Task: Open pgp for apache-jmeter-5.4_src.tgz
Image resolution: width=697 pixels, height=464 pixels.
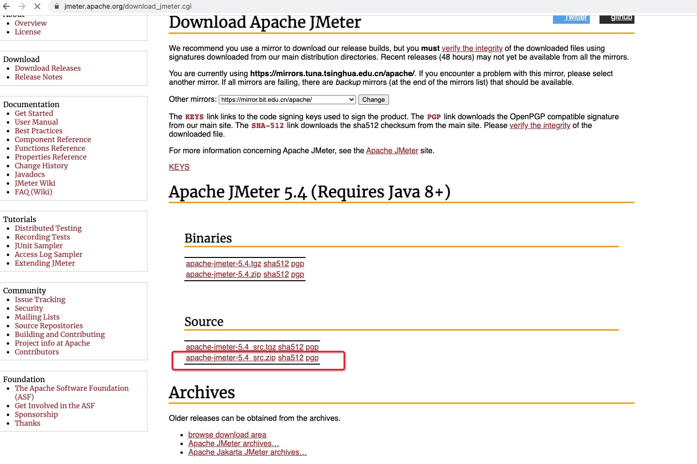Action: pyautogui.click(x=312, y=347)
